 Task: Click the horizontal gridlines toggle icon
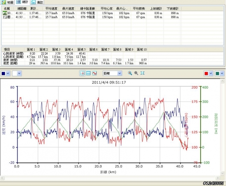(88, 73)
